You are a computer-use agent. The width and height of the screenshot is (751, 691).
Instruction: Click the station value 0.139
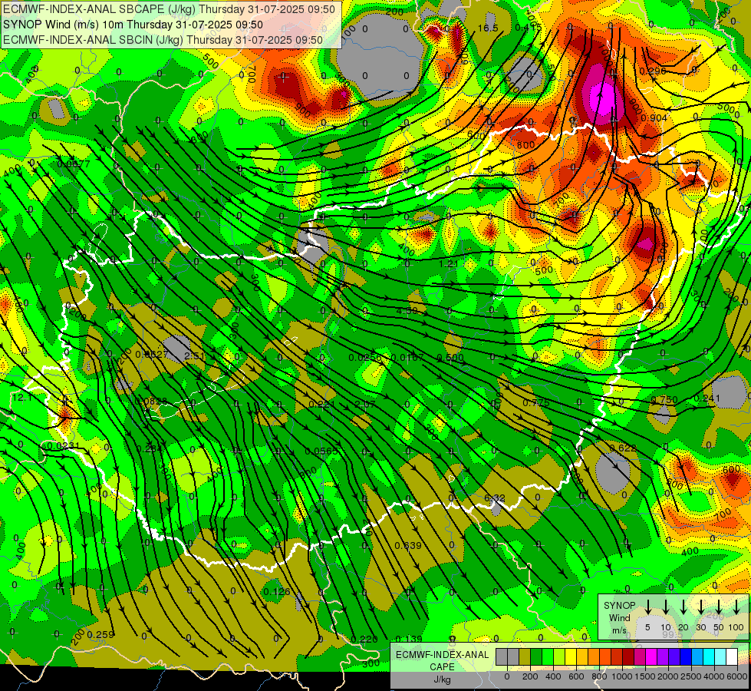tap(410, 639)
